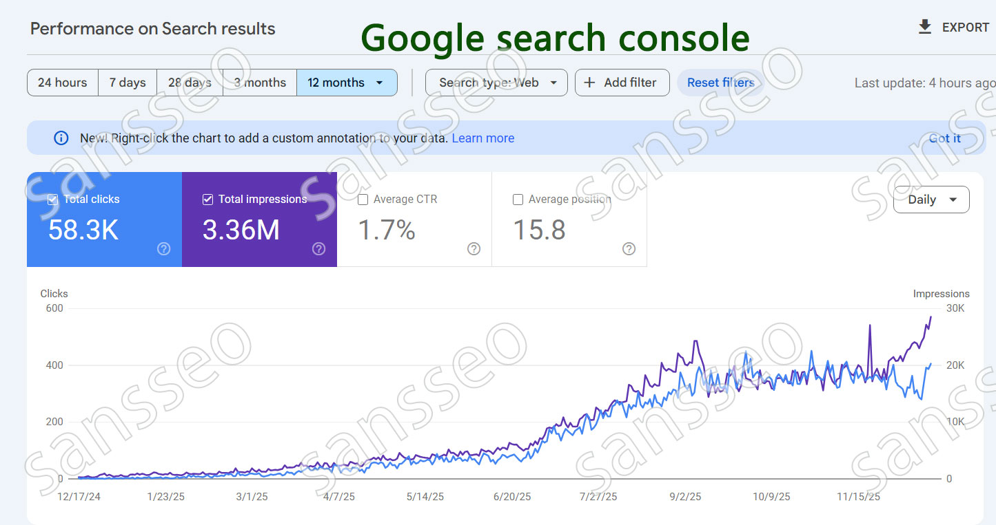The height and width of the screenshot is (525, 996).
Task: Click the help icon on Total impressions card
Action: pos(318,249)
